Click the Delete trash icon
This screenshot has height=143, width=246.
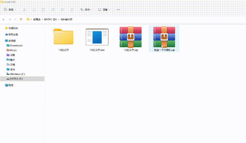(72, 9)
